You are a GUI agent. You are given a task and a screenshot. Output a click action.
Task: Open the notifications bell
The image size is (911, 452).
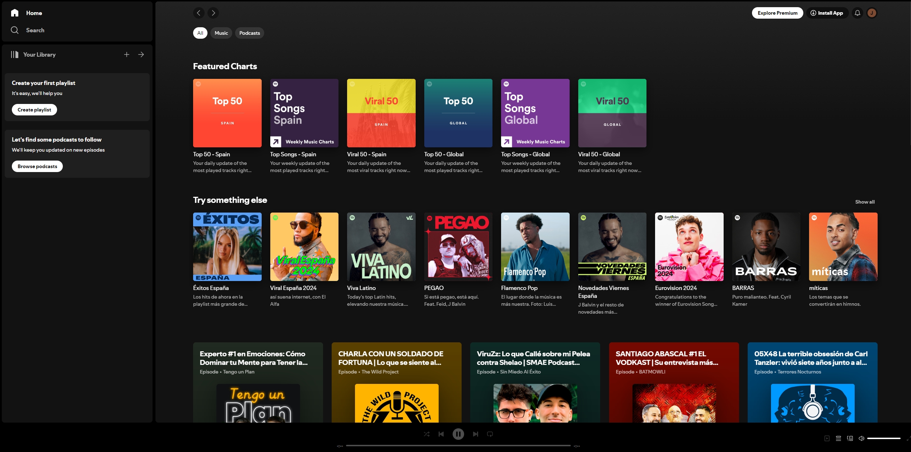tap(858, 13)
